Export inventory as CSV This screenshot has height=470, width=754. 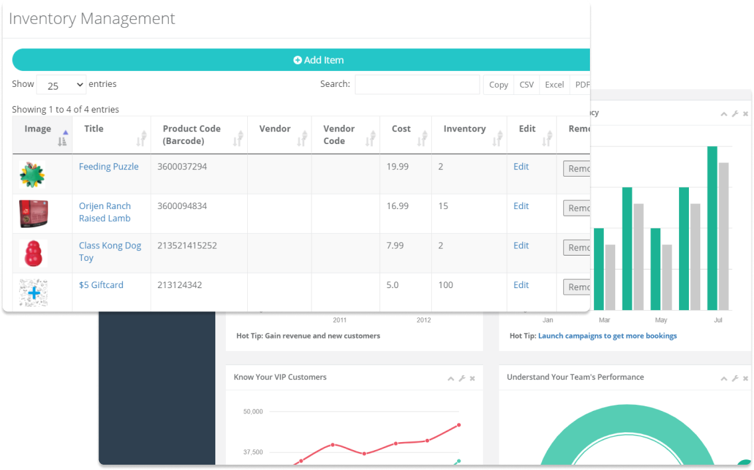pyautogui.click(x=527, y=84)
